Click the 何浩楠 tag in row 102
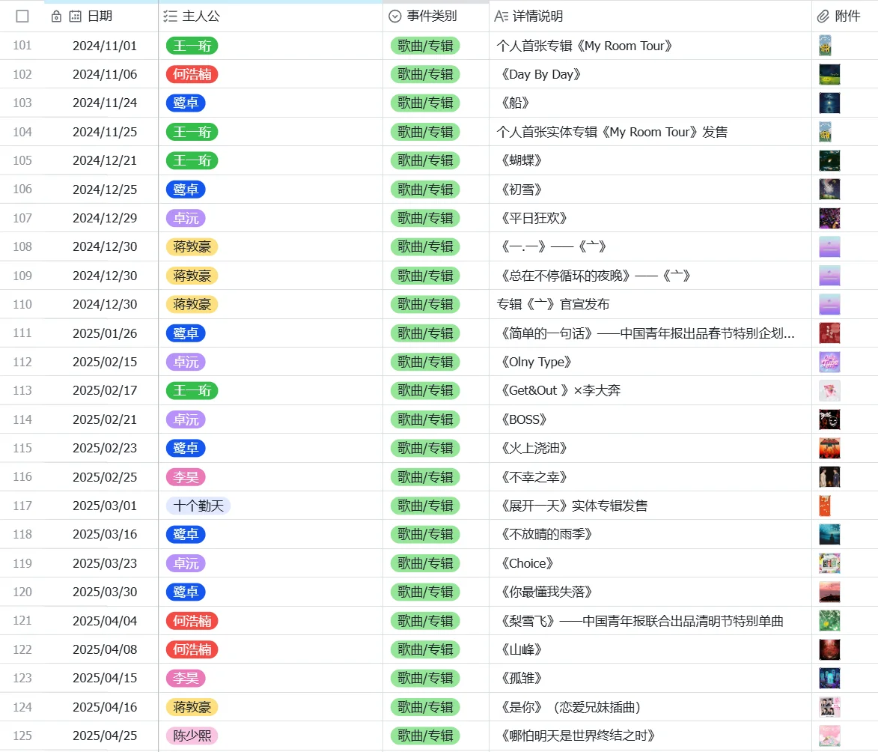 (192, 75)
